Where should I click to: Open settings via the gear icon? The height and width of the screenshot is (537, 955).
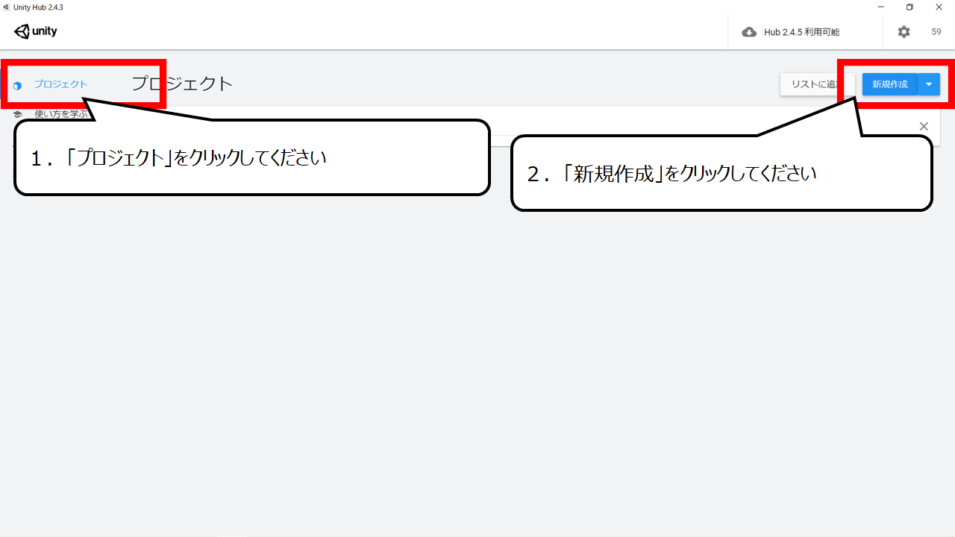904,32
